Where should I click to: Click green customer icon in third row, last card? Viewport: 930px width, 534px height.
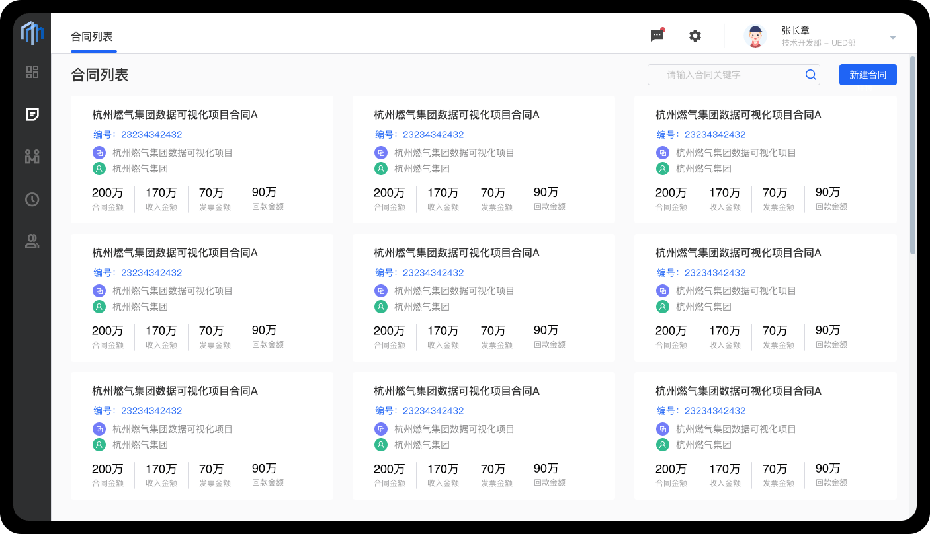click(663, 445)
